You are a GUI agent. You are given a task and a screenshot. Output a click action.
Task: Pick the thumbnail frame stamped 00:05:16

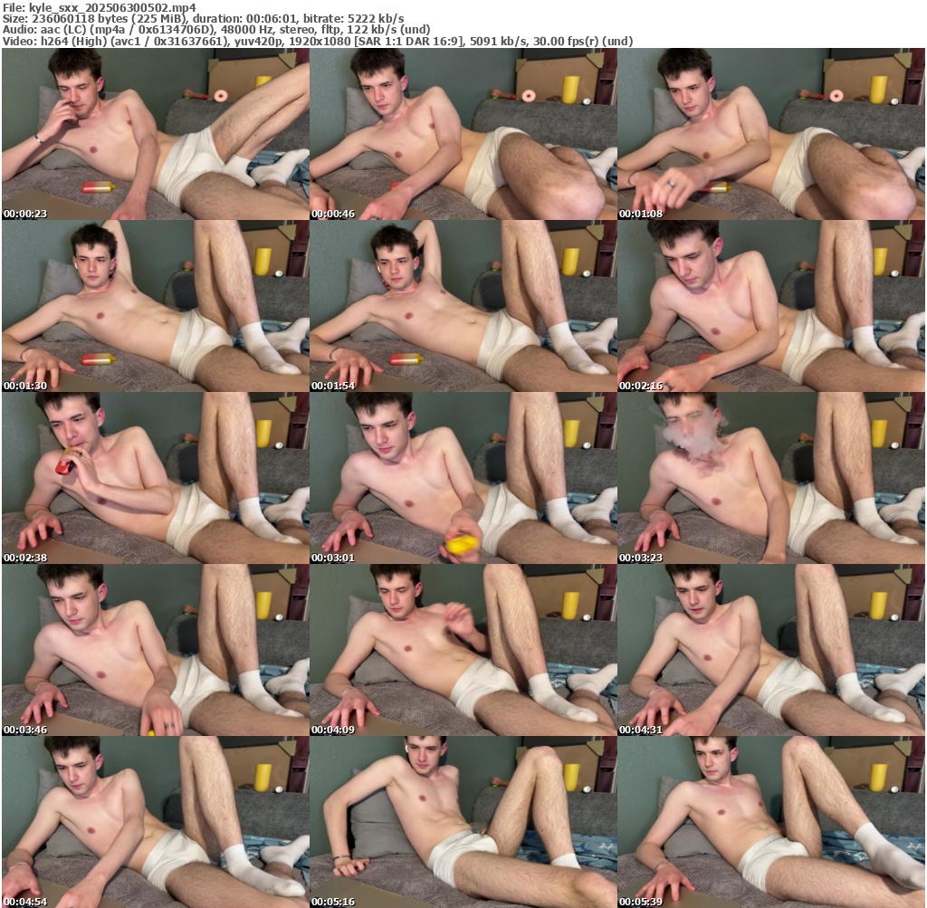click(463, 822)
